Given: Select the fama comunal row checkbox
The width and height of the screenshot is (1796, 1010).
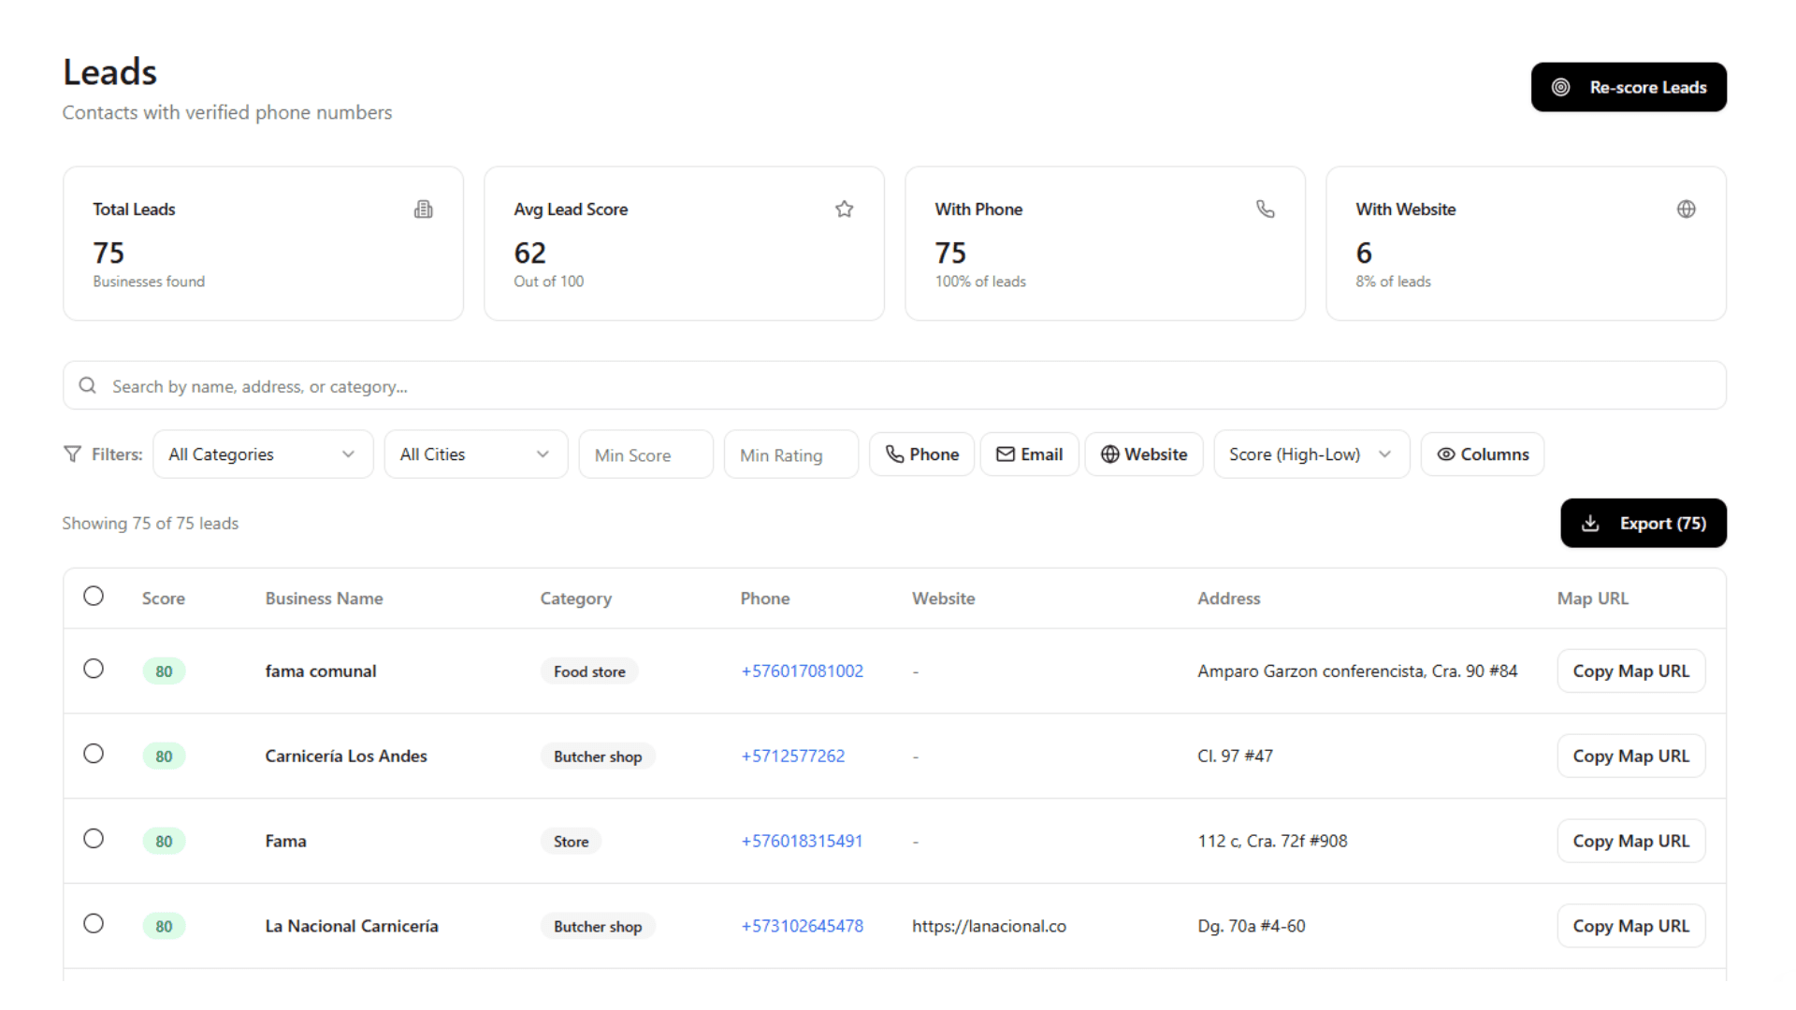Looking at the screenshot, I should pos(94,670).
